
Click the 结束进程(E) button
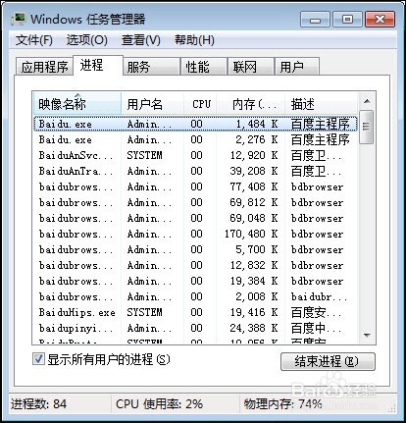tap(328, 361)
